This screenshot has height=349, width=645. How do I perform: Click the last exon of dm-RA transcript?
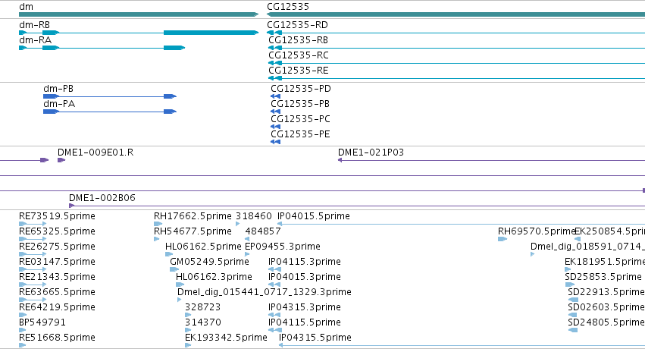click(174, 48)
